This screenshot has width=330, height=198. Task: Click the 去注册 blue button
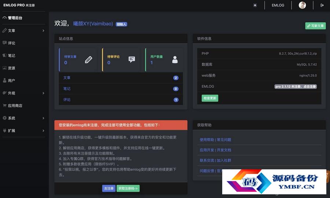pos(109,188)
